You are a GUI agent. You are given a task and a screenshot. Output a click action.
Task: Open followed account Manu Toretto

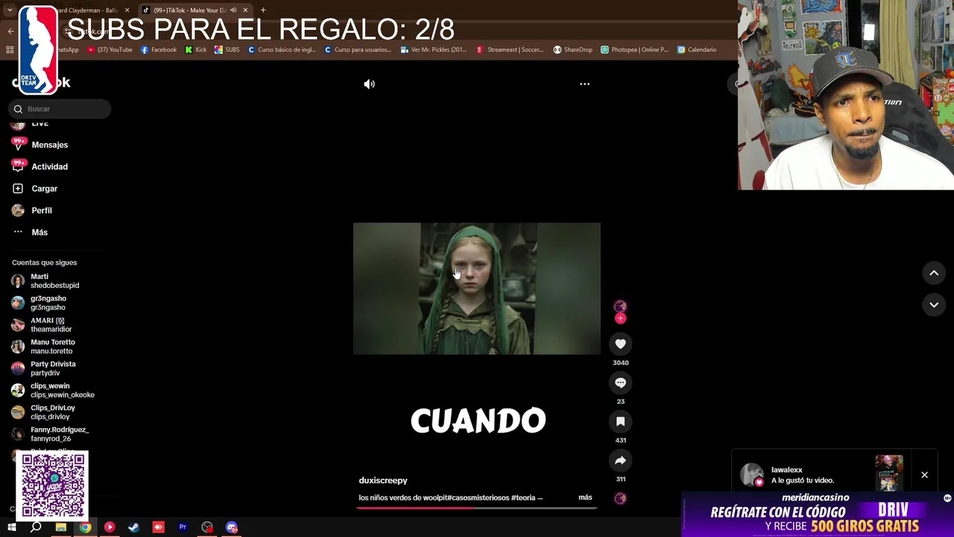(x=44, y=347)
